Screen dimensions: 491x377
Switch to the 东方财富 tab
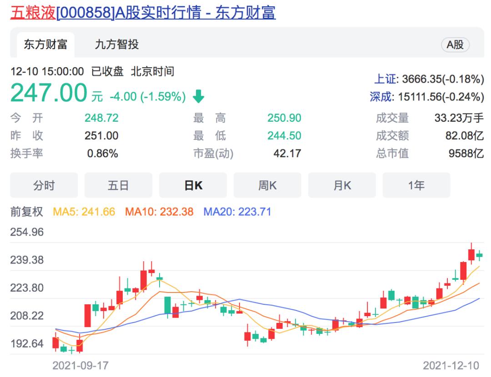(x=46, y=45)
